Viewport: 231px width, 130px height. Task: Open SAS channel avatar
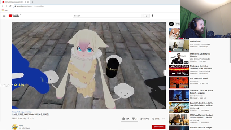pos(15,127)
